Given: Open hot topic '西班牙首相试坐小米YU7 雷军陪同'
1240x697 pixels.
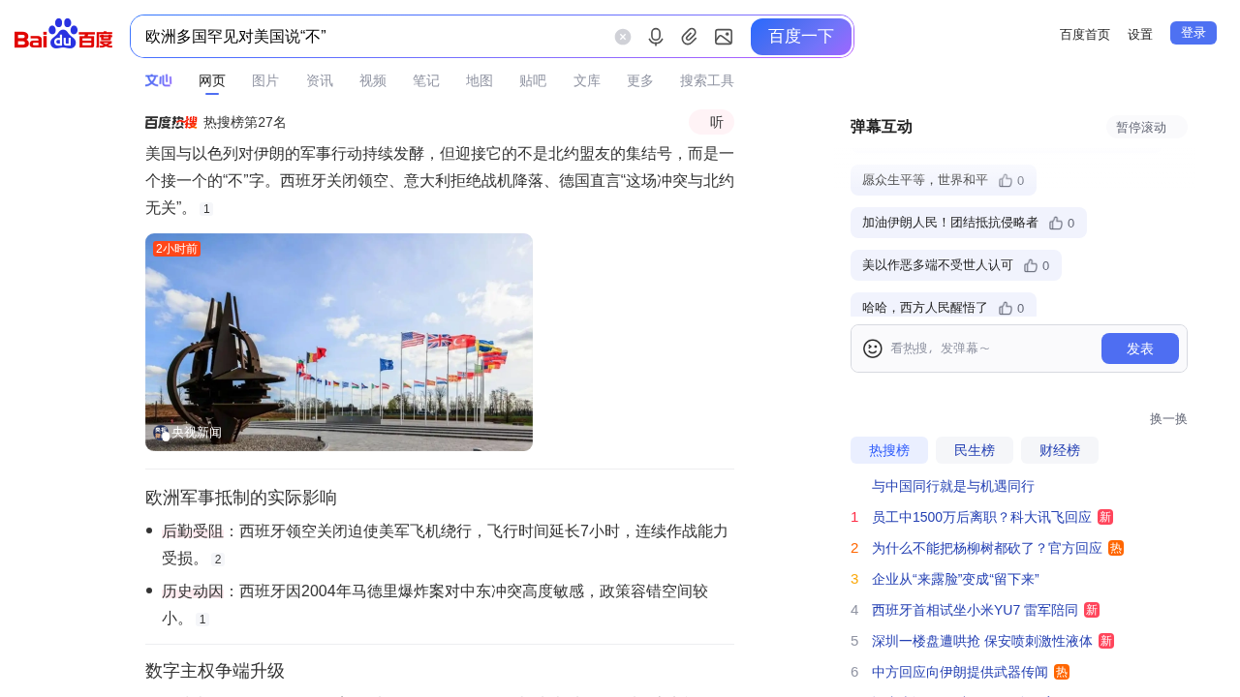Looking at the screenshot, I should pos(975,610).
